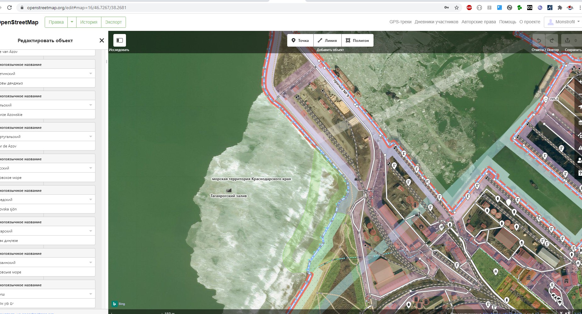Viewport: 582px width, 314px height.
Task: Expand language dropdown above 'rze Azowskie'
Action: pyautogui.click(x=91, y=105)
